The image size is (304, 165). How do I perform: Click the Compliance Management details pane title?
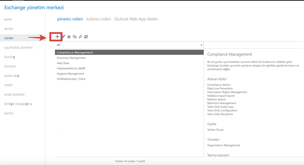point(230,55)
